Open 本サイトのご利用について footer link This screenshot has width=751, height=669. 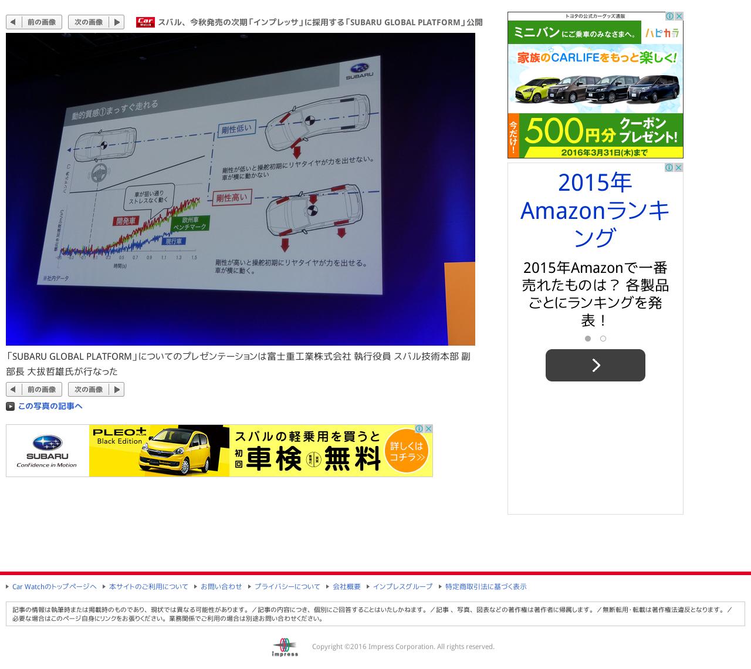tap(148, 587)
